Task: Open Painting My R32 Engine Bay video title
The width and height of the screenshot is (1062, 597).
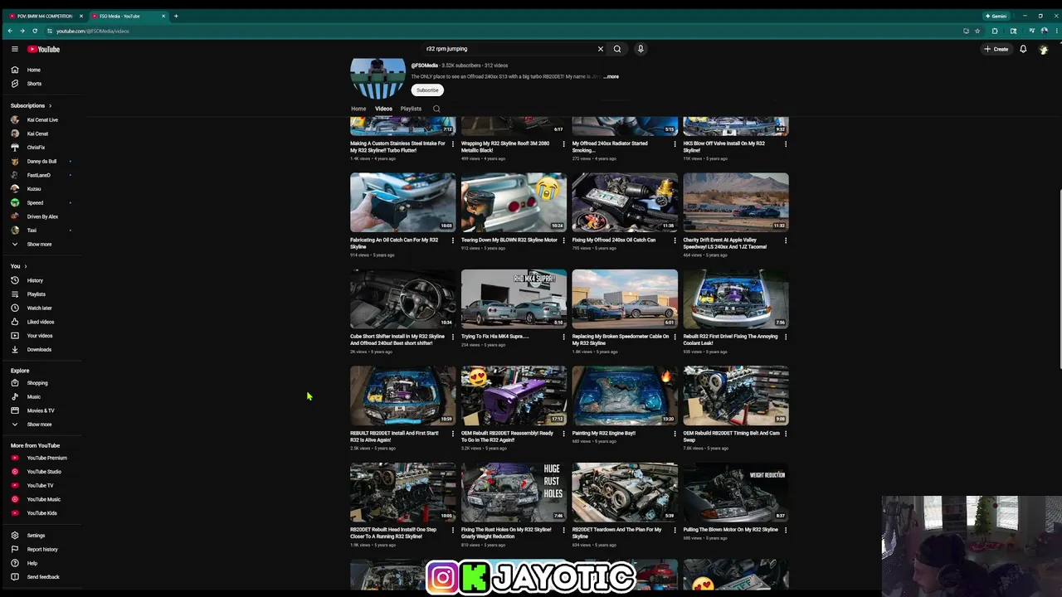Action: point(604,433)
